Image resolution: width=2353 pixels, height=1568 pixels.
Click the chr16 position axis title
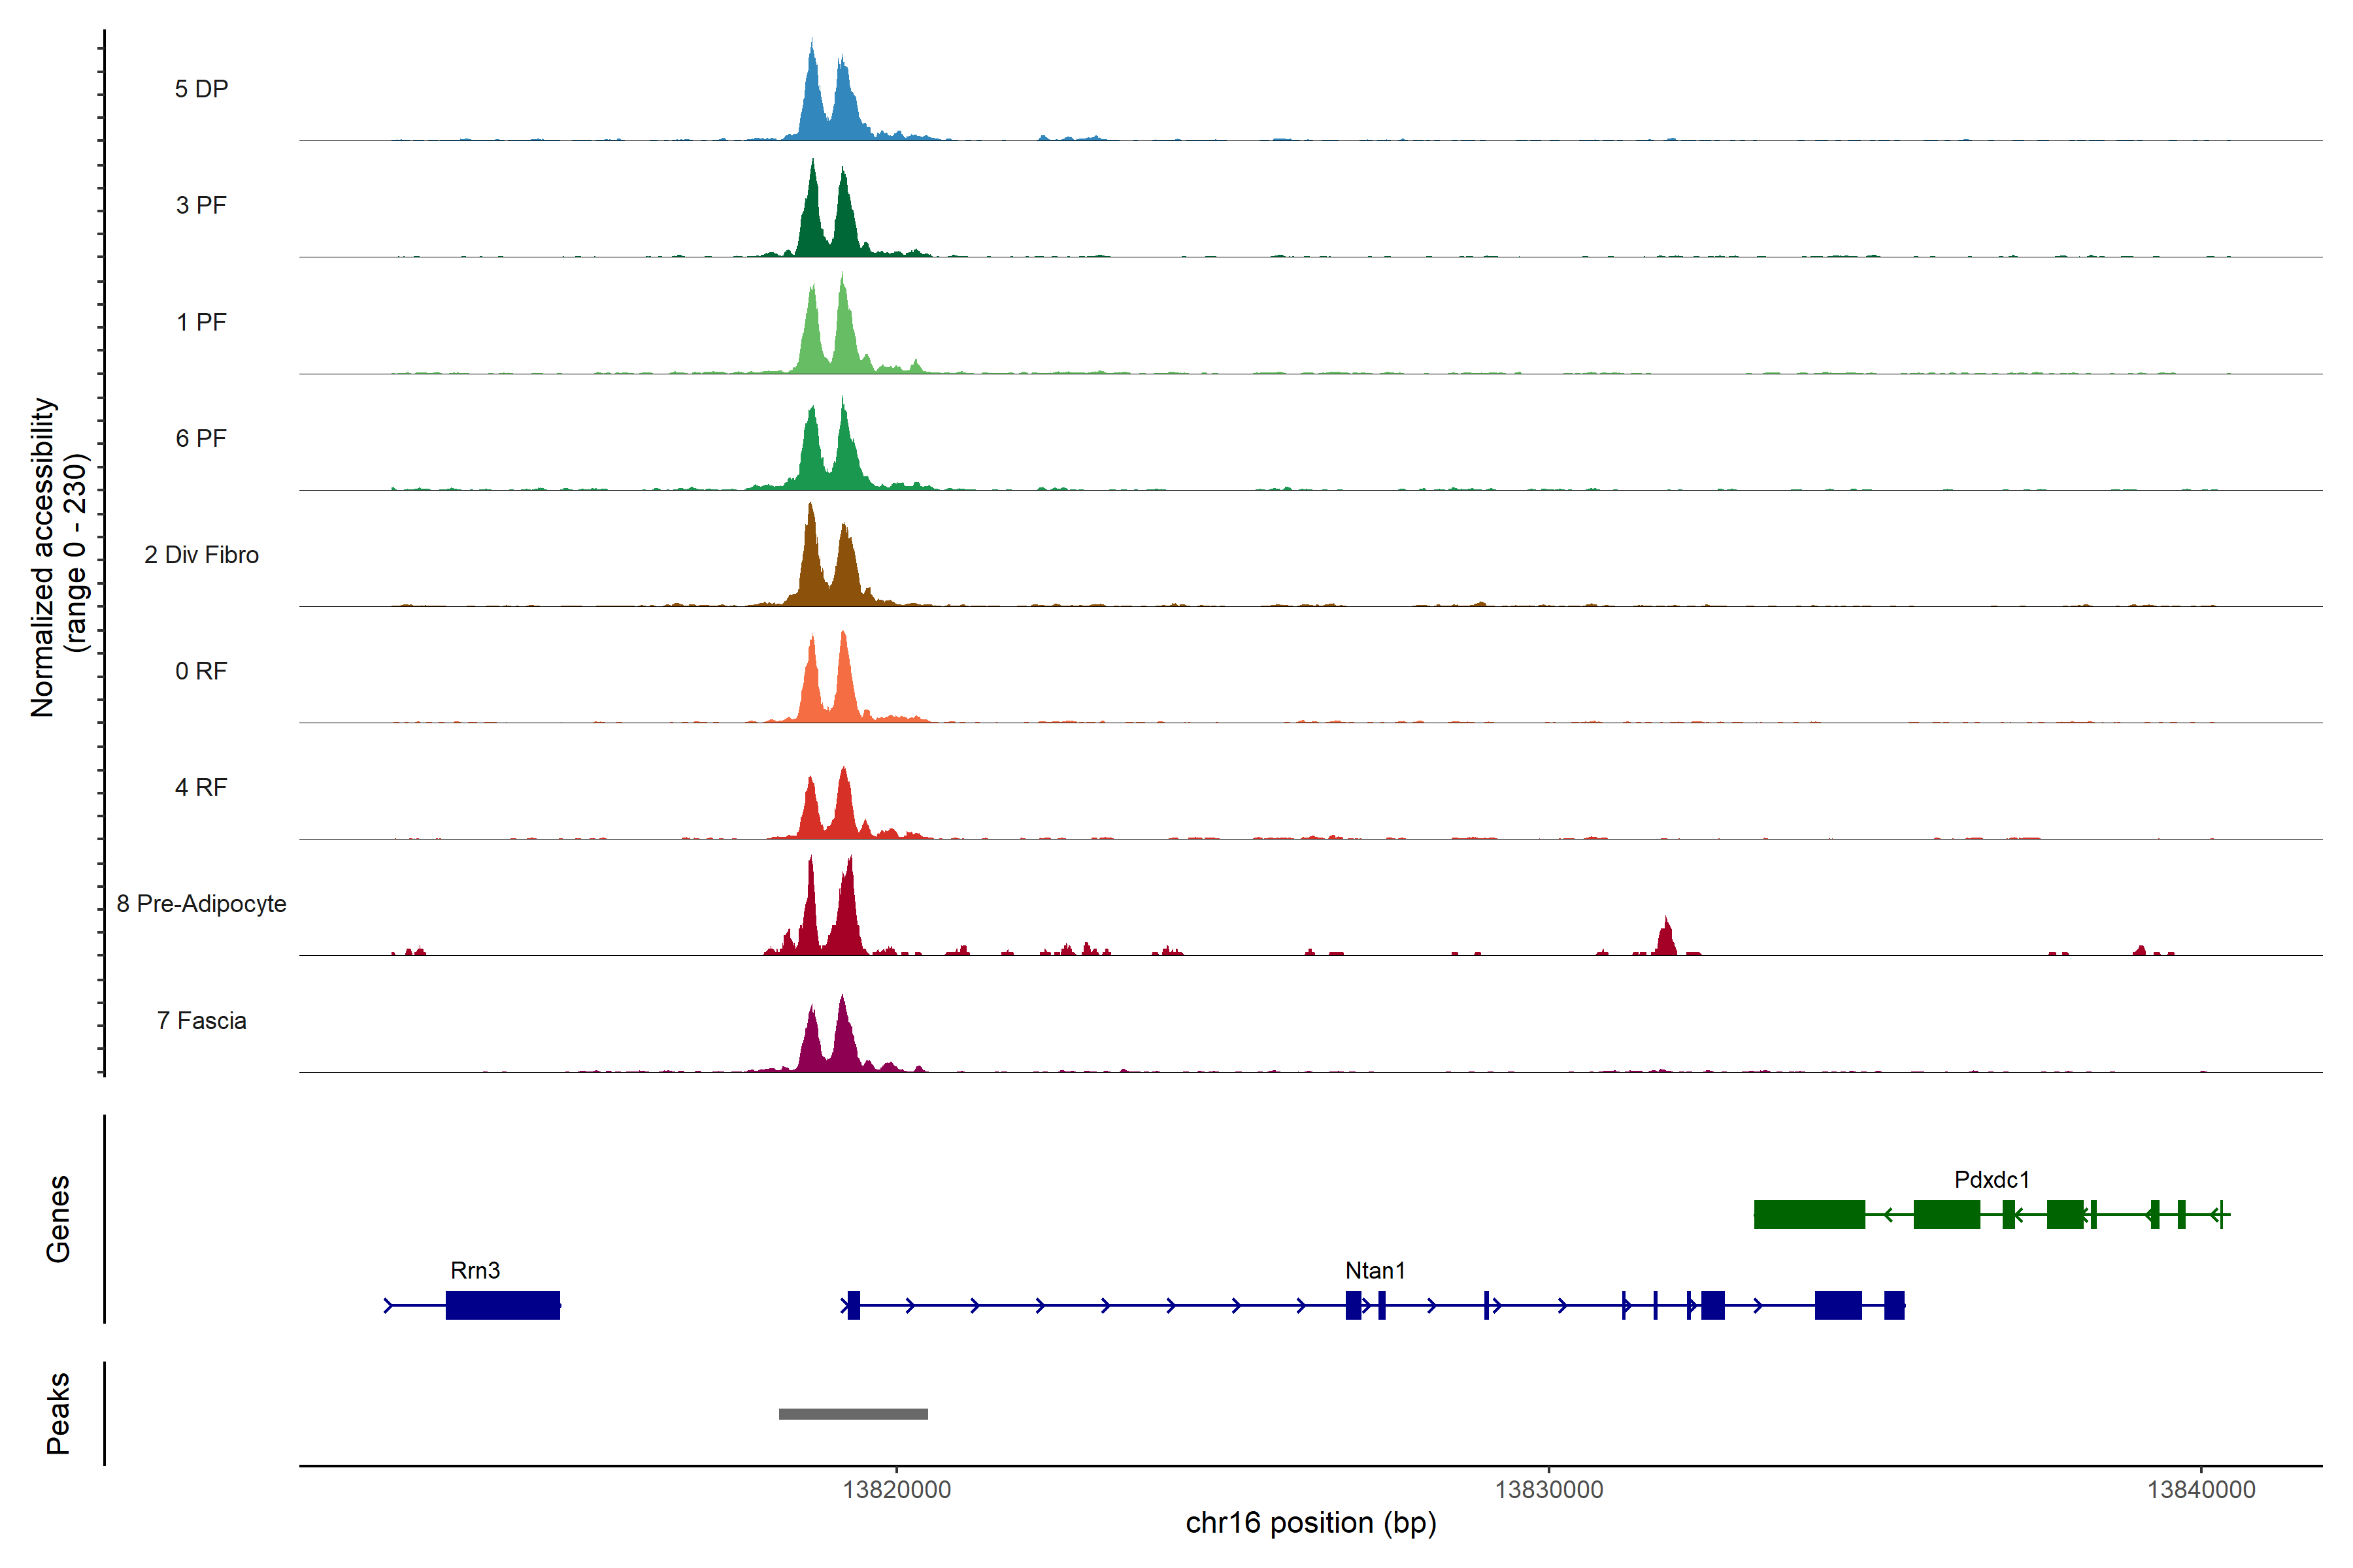pos(1310,1523)
